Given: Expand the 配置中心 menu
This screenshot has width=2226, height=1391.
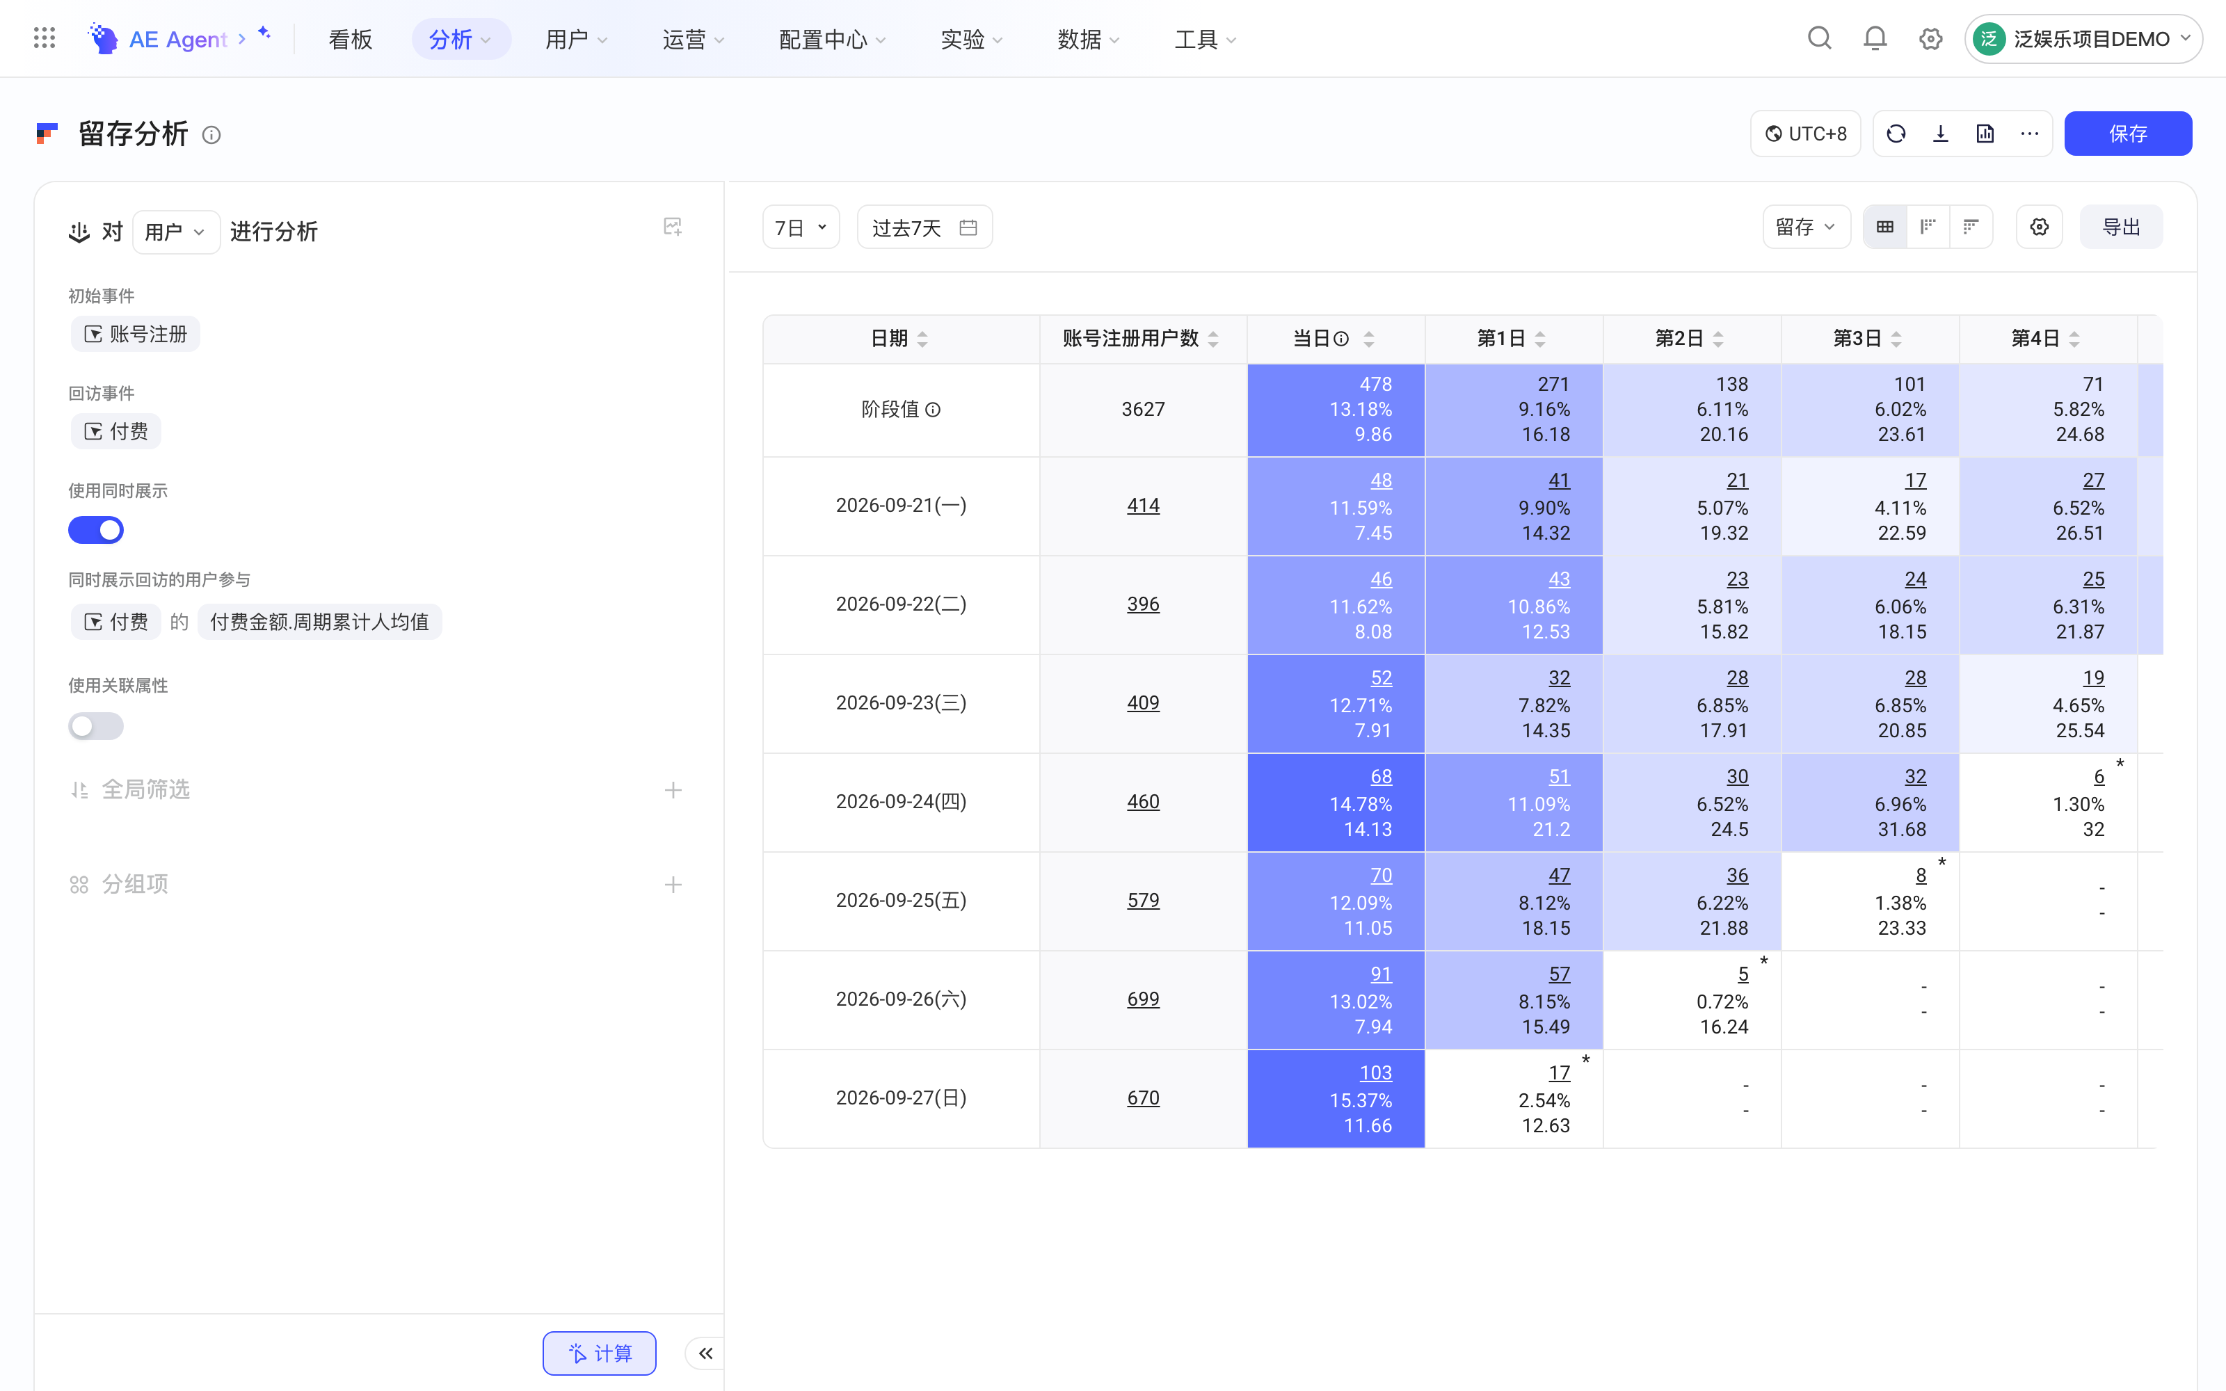Looking at the screenshot, I should coord(831,40).
